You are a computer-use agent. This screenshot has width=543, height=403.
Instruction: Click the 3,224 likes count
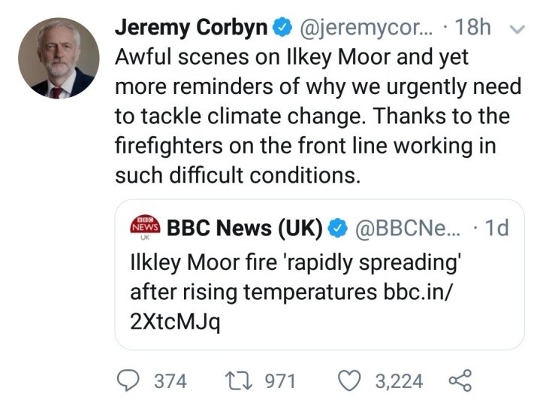[399, 381]
